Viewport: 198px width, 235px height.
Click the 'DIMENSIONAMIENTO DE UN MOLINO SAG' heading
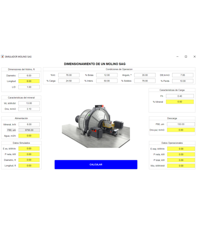[x=95, y=64]
